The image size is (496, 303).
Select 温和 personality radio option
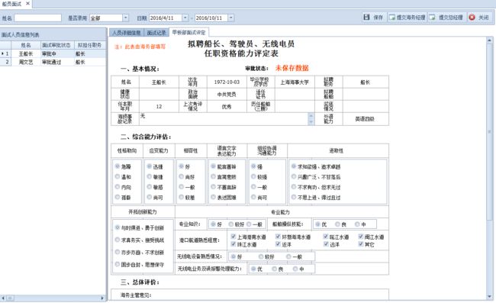pyautogui.click(x=118, y=177)
